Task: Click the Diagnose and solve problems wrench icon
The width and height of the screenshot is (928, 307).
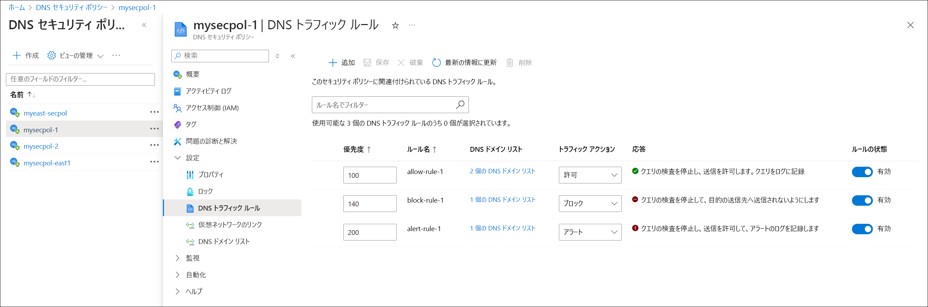Action: pyautogui.click(x=177, y=141)
